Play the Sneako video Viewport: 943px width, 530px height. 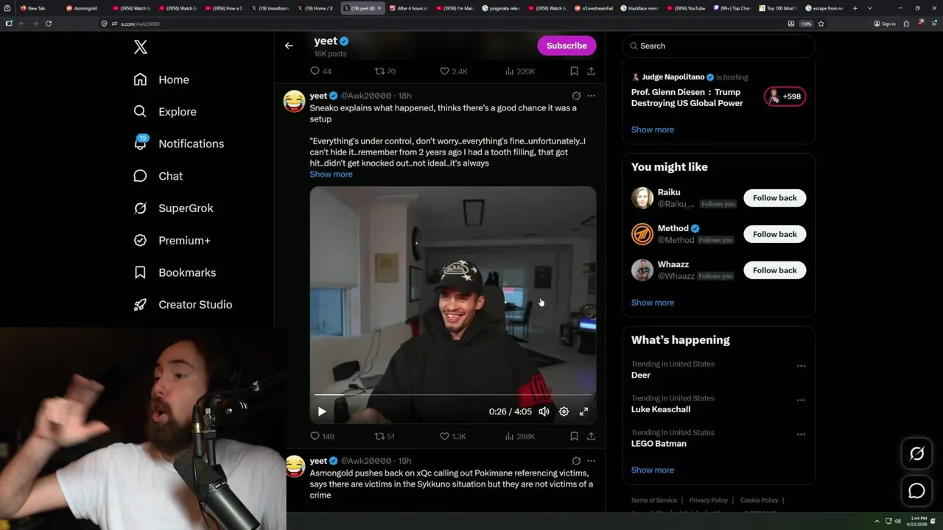pos(322,411)
